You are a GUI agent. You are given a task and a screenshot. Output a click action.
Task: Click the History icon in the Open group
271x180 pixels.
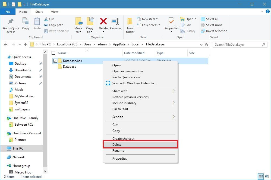coord(188,31)
